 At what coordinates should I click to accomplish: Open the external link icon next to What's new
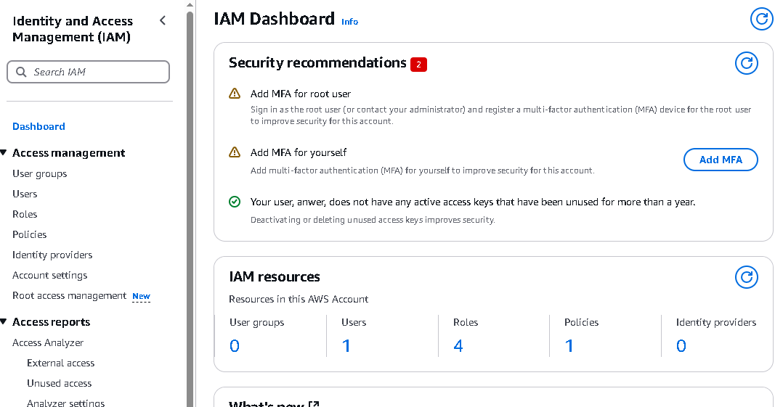[314, 404]
